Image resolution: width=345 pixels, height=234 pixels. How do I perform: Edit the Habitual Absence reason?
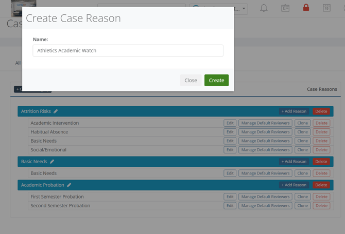(x=230, y=132)
